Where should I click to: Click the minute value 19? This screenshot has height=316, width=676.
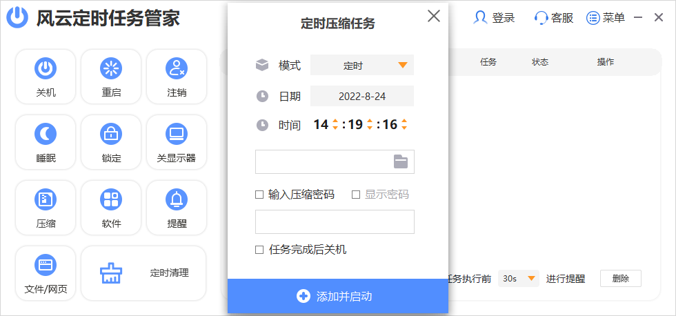pyautogui.click(x=355, y=125)
